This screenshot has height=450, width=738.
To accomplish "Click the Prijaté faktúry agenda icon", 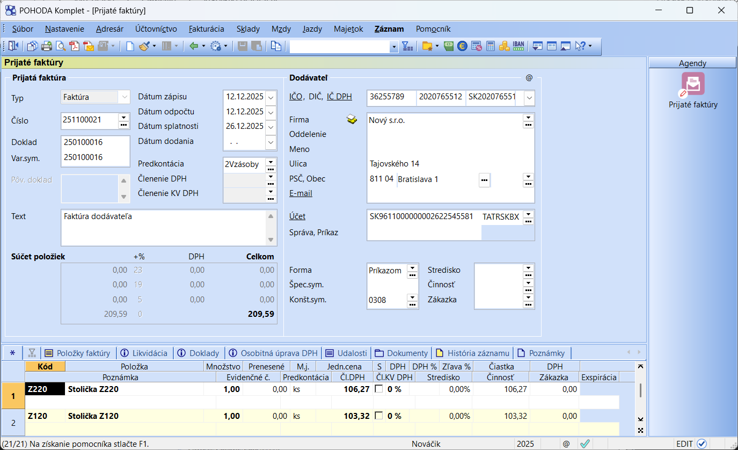I will click(x=693, y=84).
